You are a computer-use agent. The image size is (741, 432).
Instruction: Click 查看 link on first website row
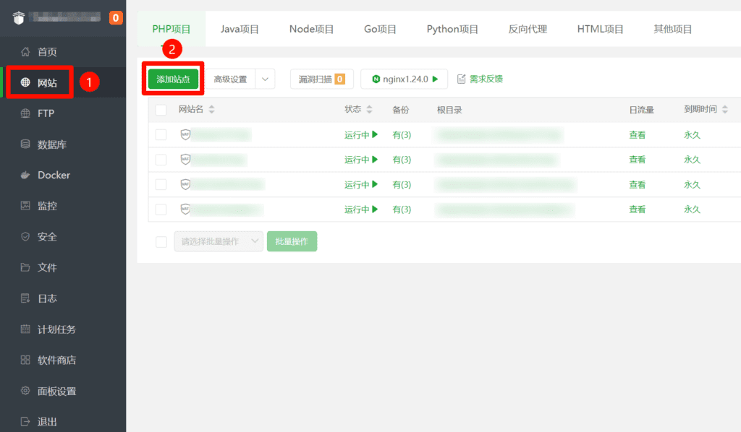tap(637, 134)
